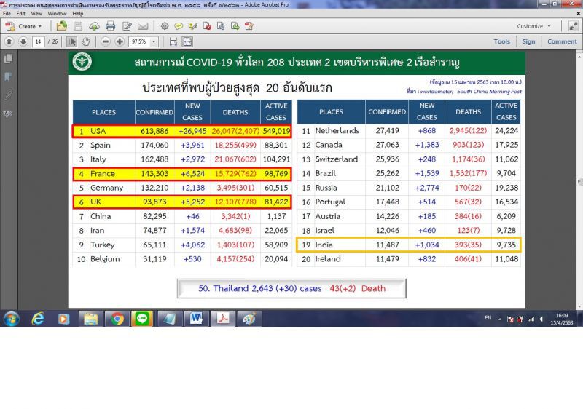Image resolution: width=583 pixels, height=409 pixels.
Task: Show Attachments paperclip sidebar panel
Action: (x=8, y=95)
